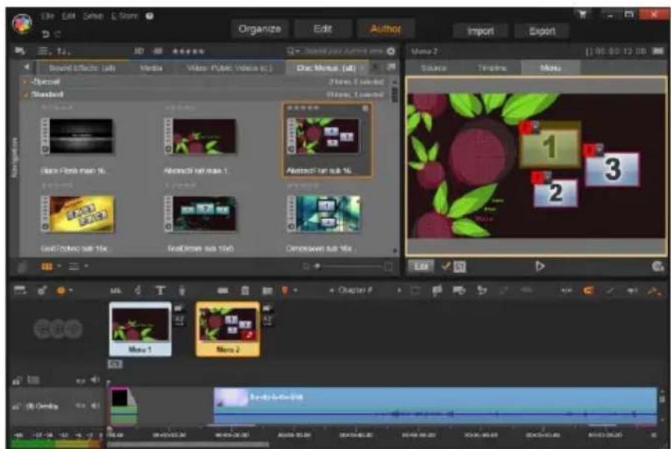Click the top link icon right of Menu 1

[x=179, y=308]
